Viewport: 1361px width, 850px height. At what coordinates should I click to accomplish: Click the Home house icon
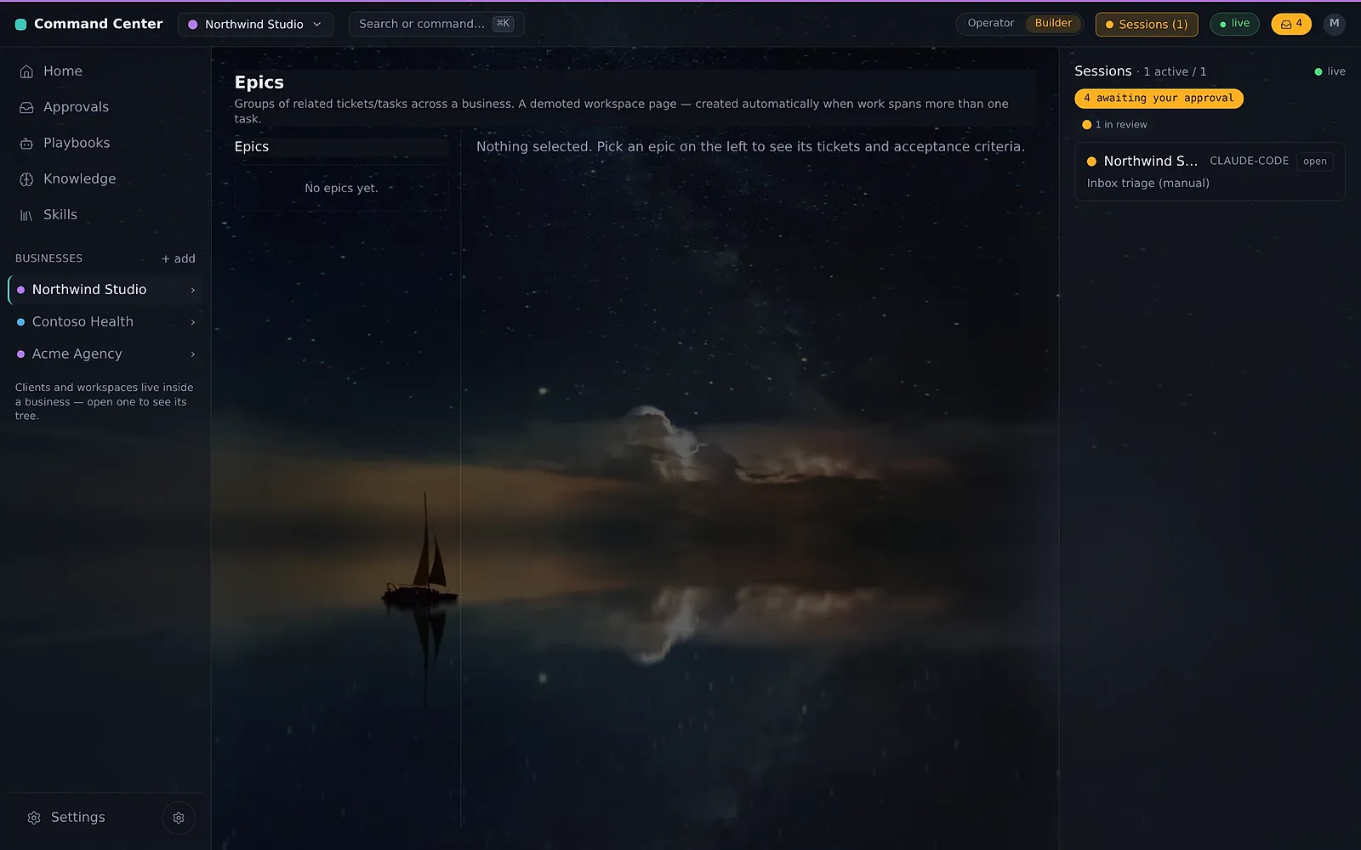click(26, 71)
